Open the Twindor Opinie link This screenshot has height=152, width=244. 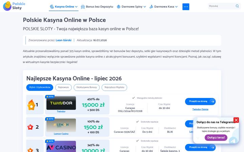200,109
